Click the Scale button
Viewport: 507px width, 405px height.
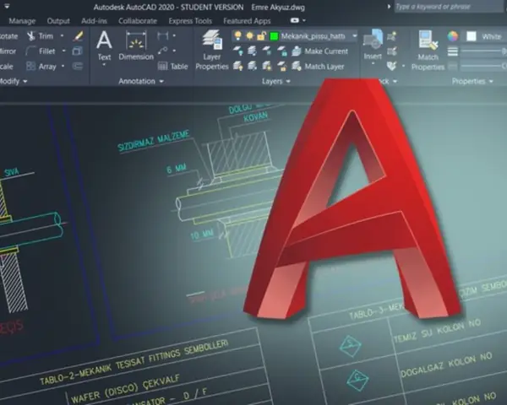(x=7, y=67)
